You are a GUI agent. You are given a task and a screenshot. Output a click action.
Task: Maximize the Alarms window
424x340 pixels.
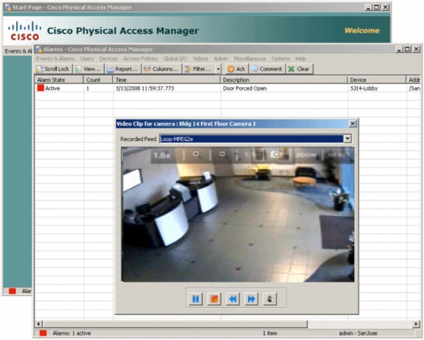pyautogui.click(x=407, y=49)
